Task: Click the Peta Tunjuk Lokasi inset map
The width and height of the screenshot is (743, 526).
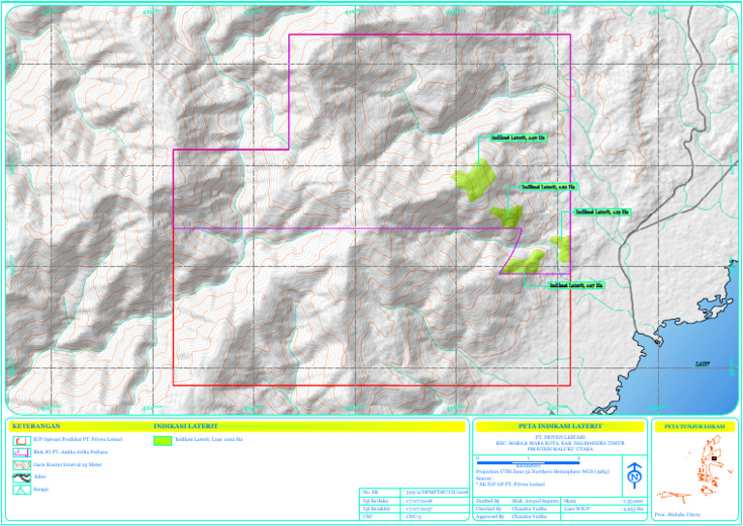Action: point(695,469)
